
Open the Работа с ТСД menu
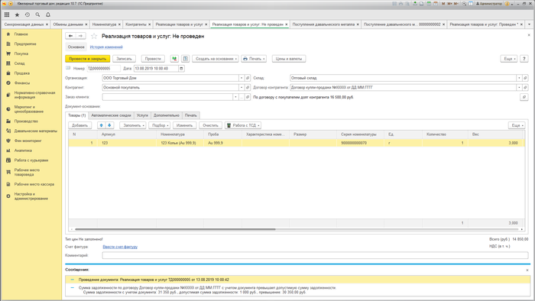pyautogui.click(x=243, y=125)
